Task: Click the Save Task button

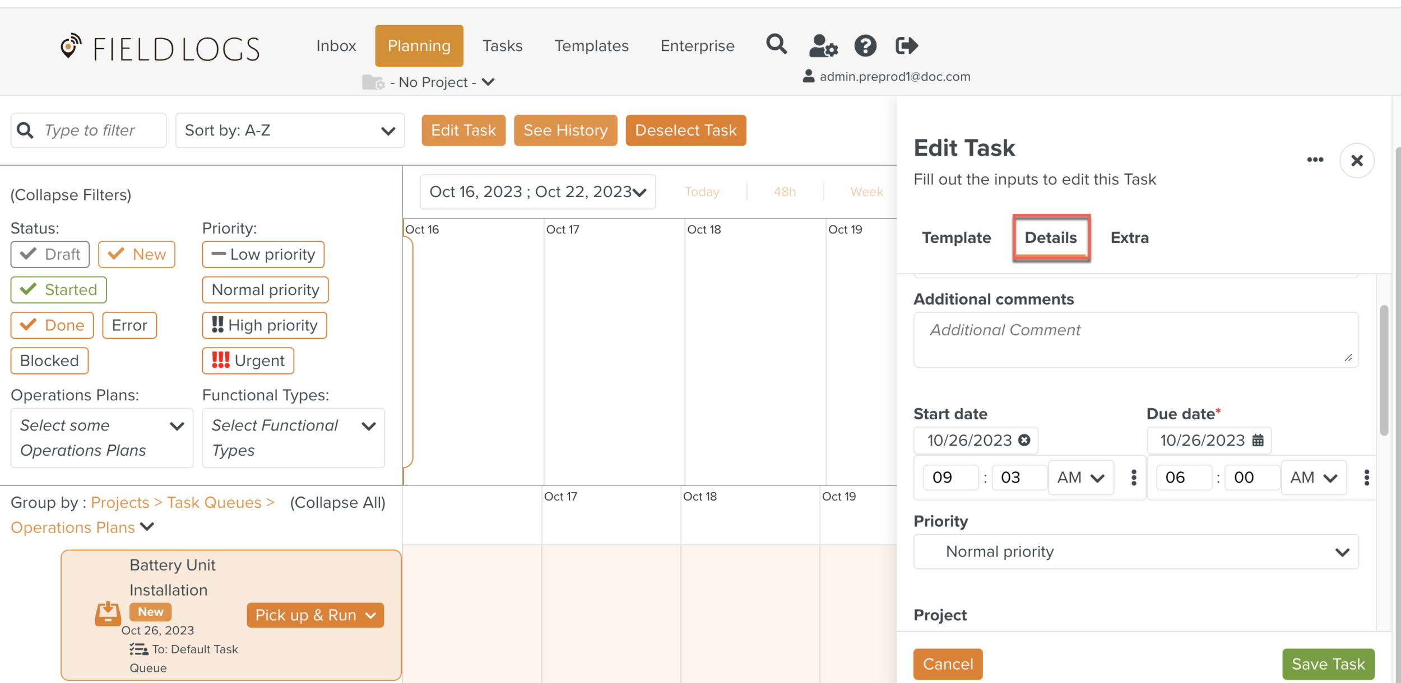Action: coord(1328,664)
